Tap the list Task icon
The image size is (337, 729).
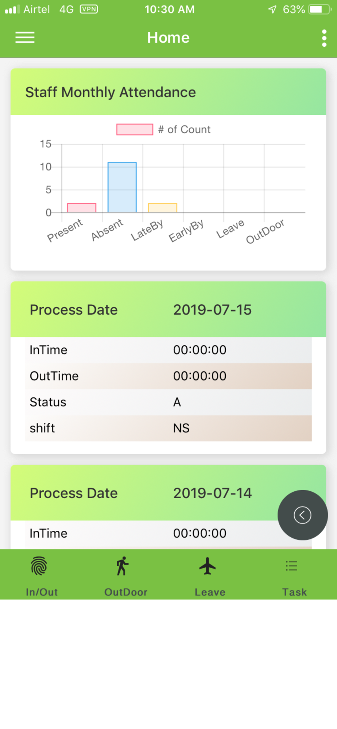pyautogui.click(x=291, y=566)
